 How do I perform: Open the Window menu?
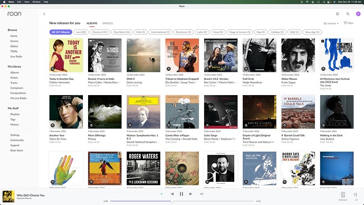[36, 2]
